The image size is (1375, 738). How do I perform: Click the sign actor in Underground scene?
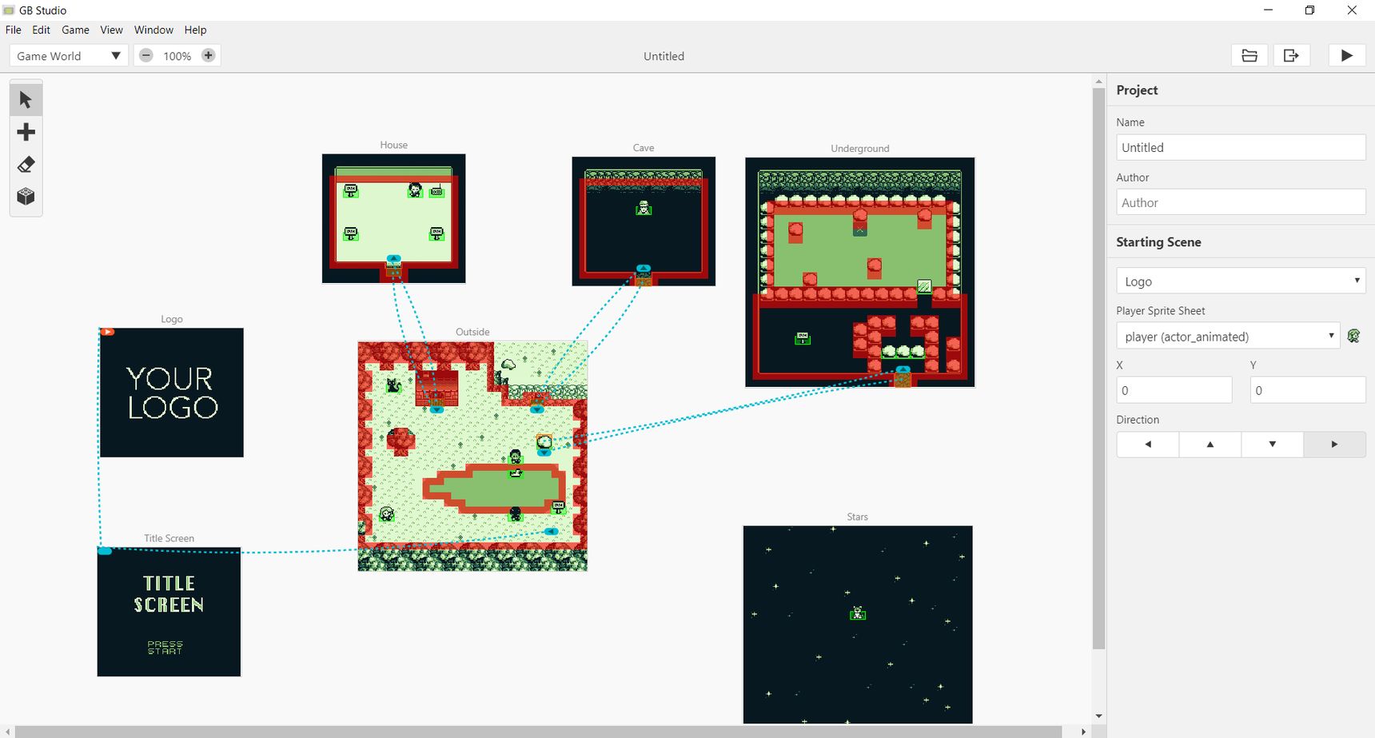pyautogui.click(x=803, y=338)
